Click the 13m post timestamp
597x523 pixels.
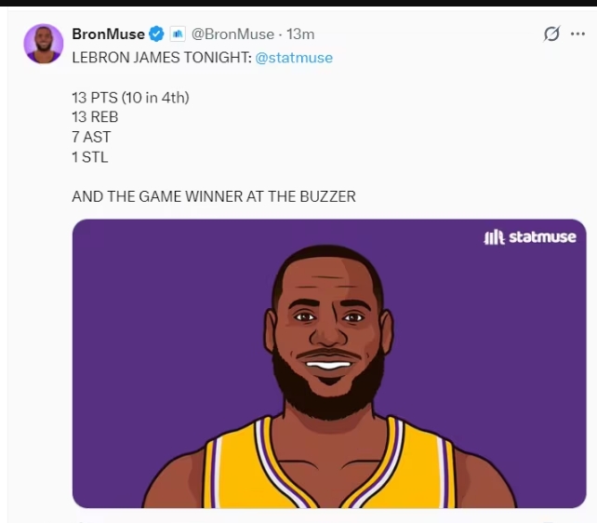[300, 34]
